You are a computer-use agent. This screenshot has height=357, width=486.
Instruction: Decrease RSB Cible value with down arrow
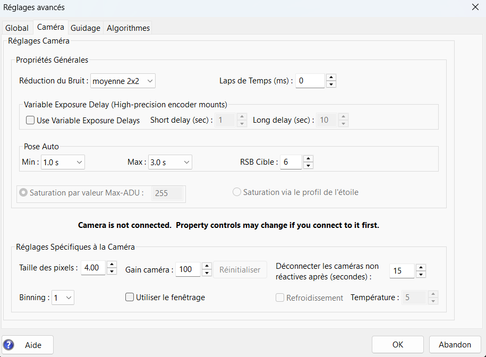coord(308,165)
